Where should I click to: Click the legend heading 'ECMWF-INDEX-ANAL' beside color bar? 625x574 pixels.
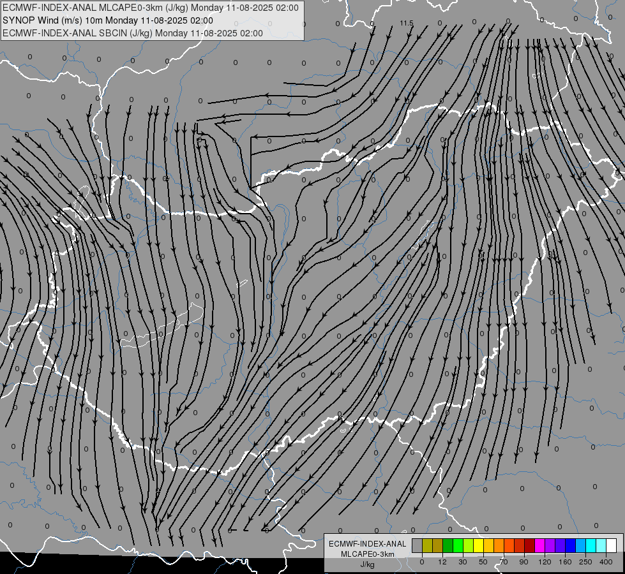tap(367, 544)
